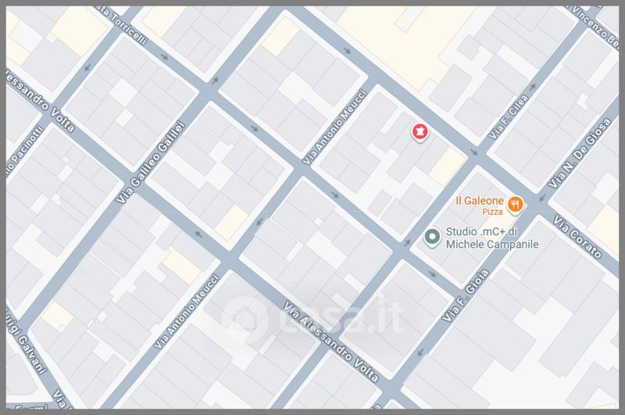
Task: Click the Via F. Gioia street label
Action: click(466, 295)
